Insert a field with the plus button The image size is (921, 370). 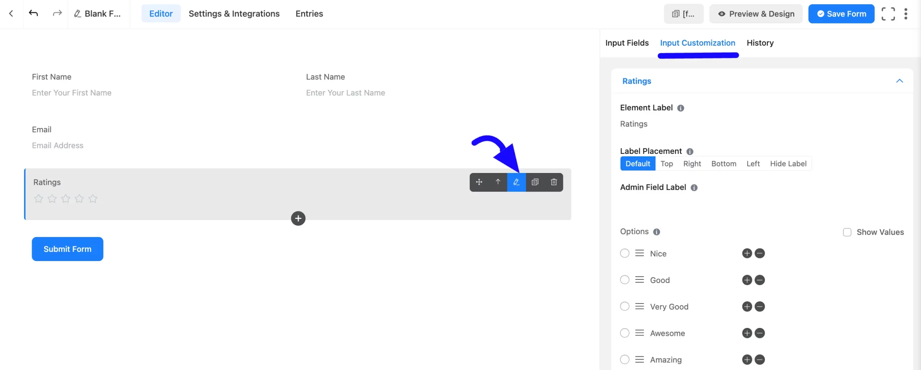coord(298,219)
